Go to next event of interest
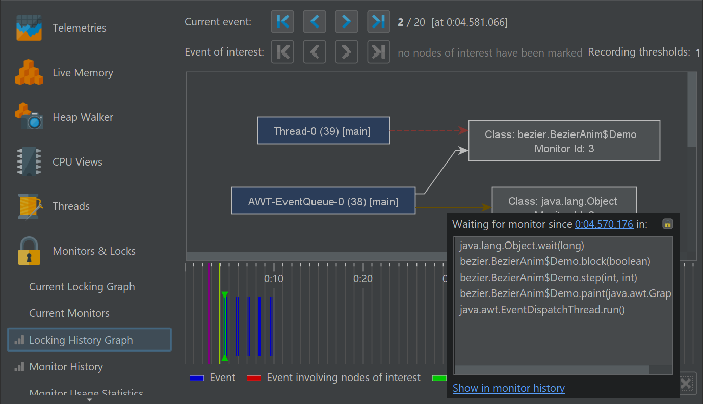The width and height of the screenshot is (703, 404). pyautogui.click(x=347, y=51)
